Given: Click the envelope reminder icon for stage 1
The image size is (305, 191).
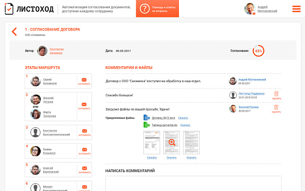Looking at the screenshot, I should tap(84, 81).
